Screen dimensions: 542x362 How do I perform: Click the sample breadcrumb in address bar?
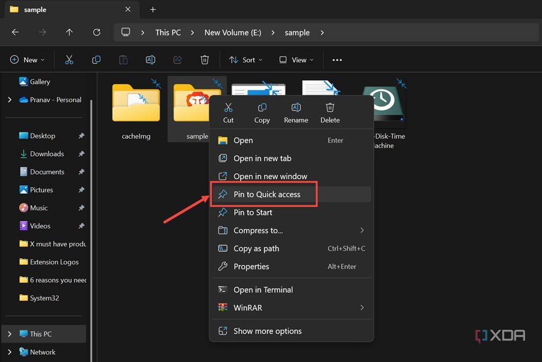pos(297,32)
